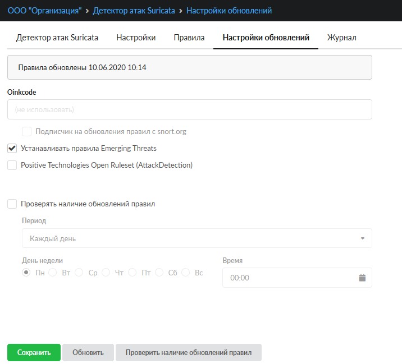Select the Вт weekday radio button
Screen dimensions: 402x364
[53, 272]
